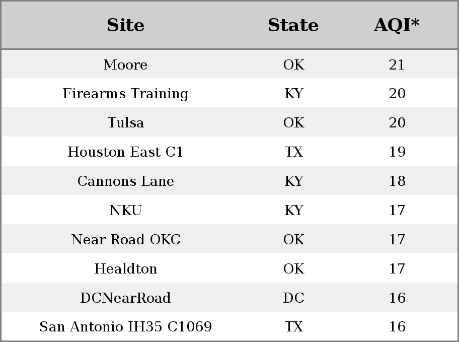Click the TX state cell for Houston
Viewport: 459px width, 342px height.
(293, 152)
